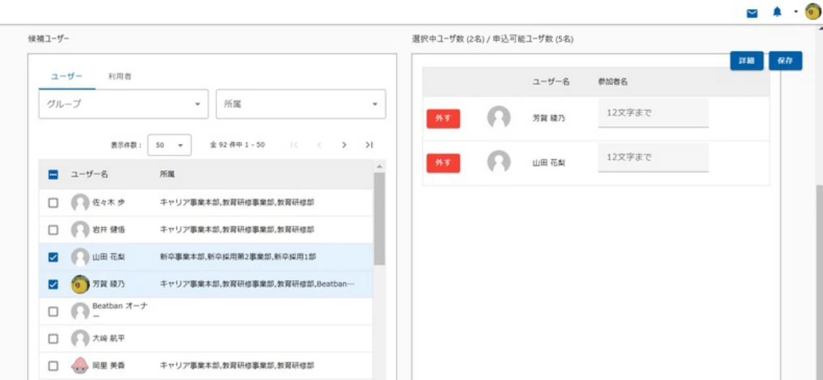Open the notification bell

(777, 12)
